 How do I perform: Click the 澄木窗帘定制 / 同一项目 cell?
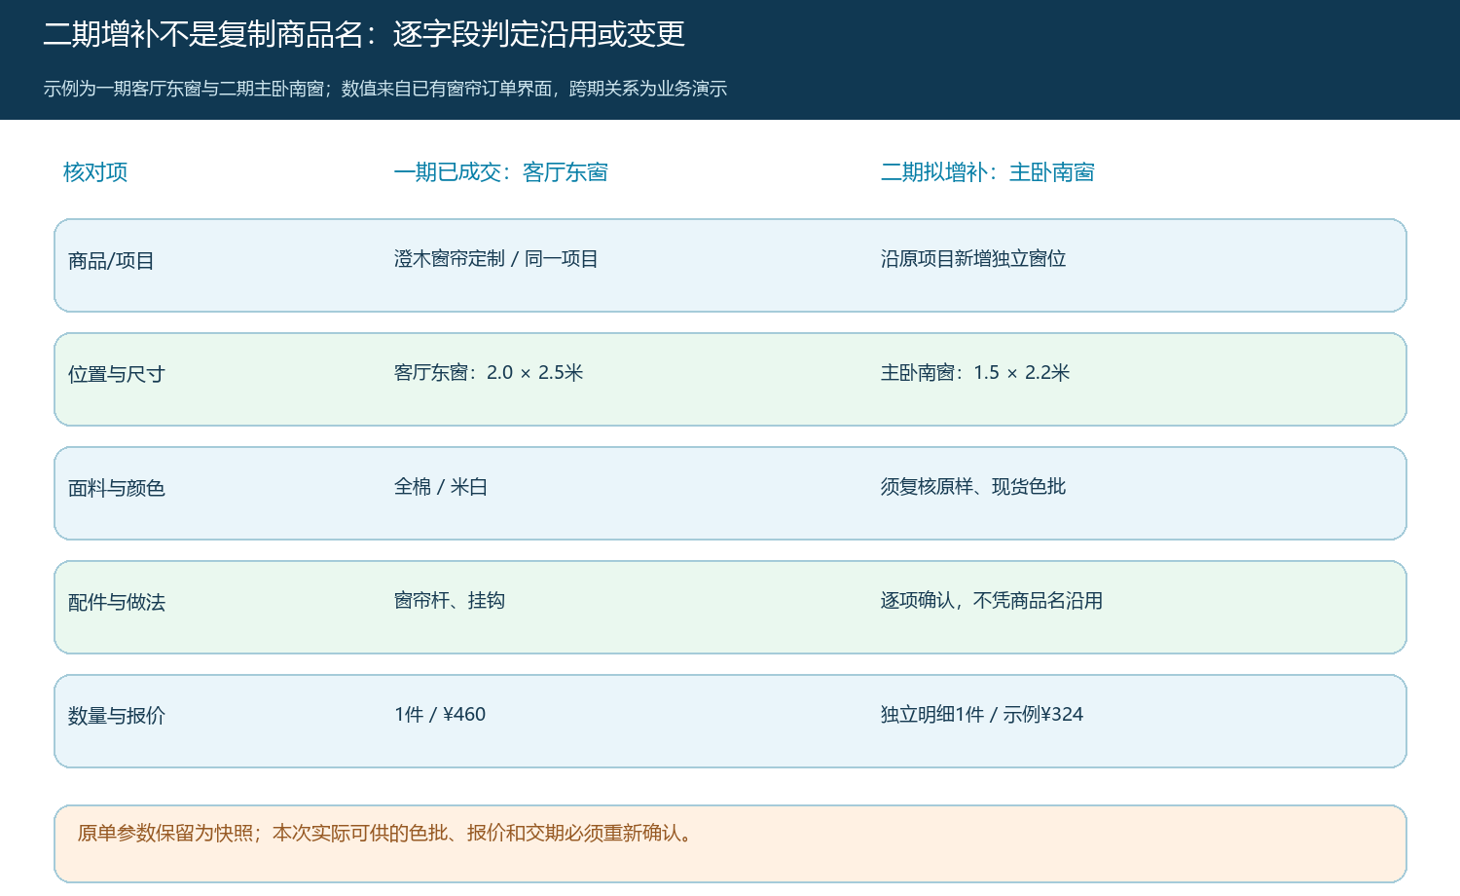click(x=496, y=259)
